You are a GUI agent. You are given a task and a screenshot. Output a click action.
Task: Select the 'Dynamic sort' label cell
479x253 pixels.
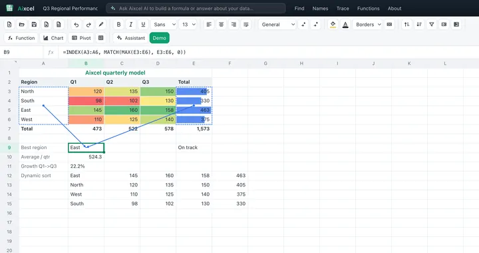(x=43, y=175)
